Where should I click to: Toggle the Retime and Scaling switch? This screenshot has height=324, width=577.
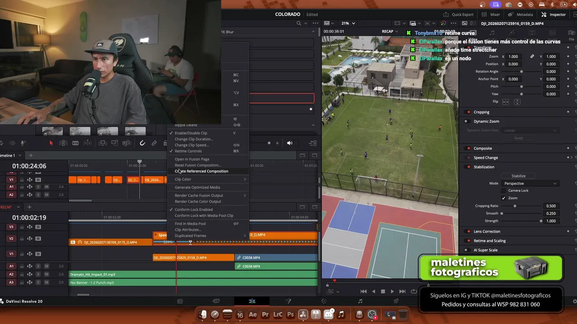[468, 241]
